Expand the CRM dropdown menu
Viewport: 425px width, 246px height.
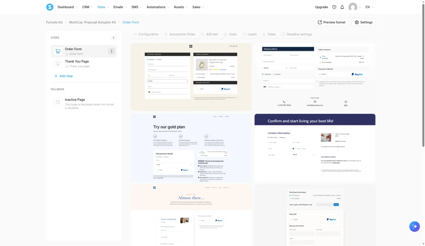(x=88, y=7)
